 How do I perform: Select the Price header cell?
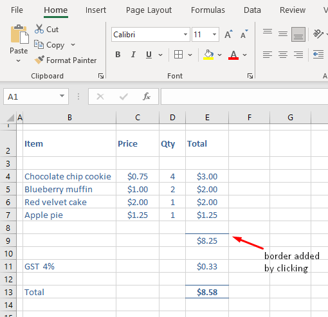[138, 143]
